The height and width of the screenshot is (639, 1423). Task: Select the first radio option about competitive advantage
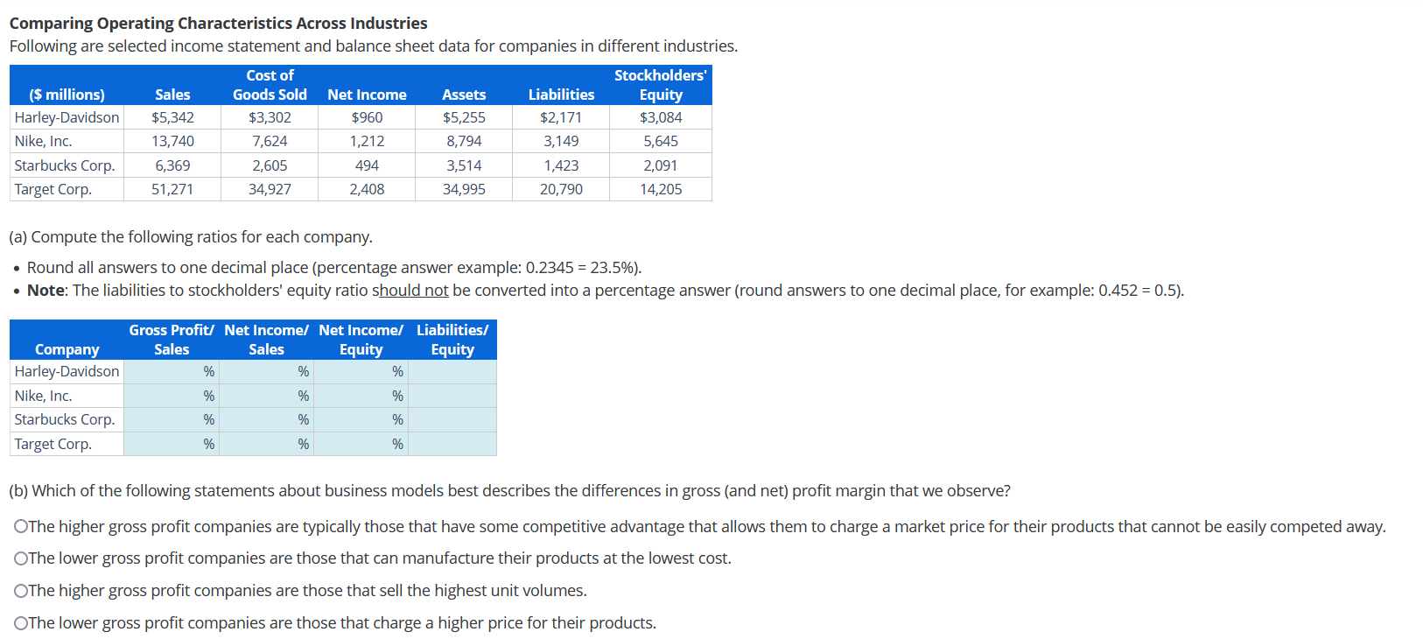coord(19,526)
